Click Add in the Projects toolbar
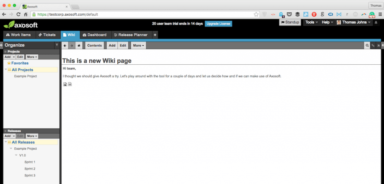Screen dimensions: 384x184 click(x=7, y=57)
